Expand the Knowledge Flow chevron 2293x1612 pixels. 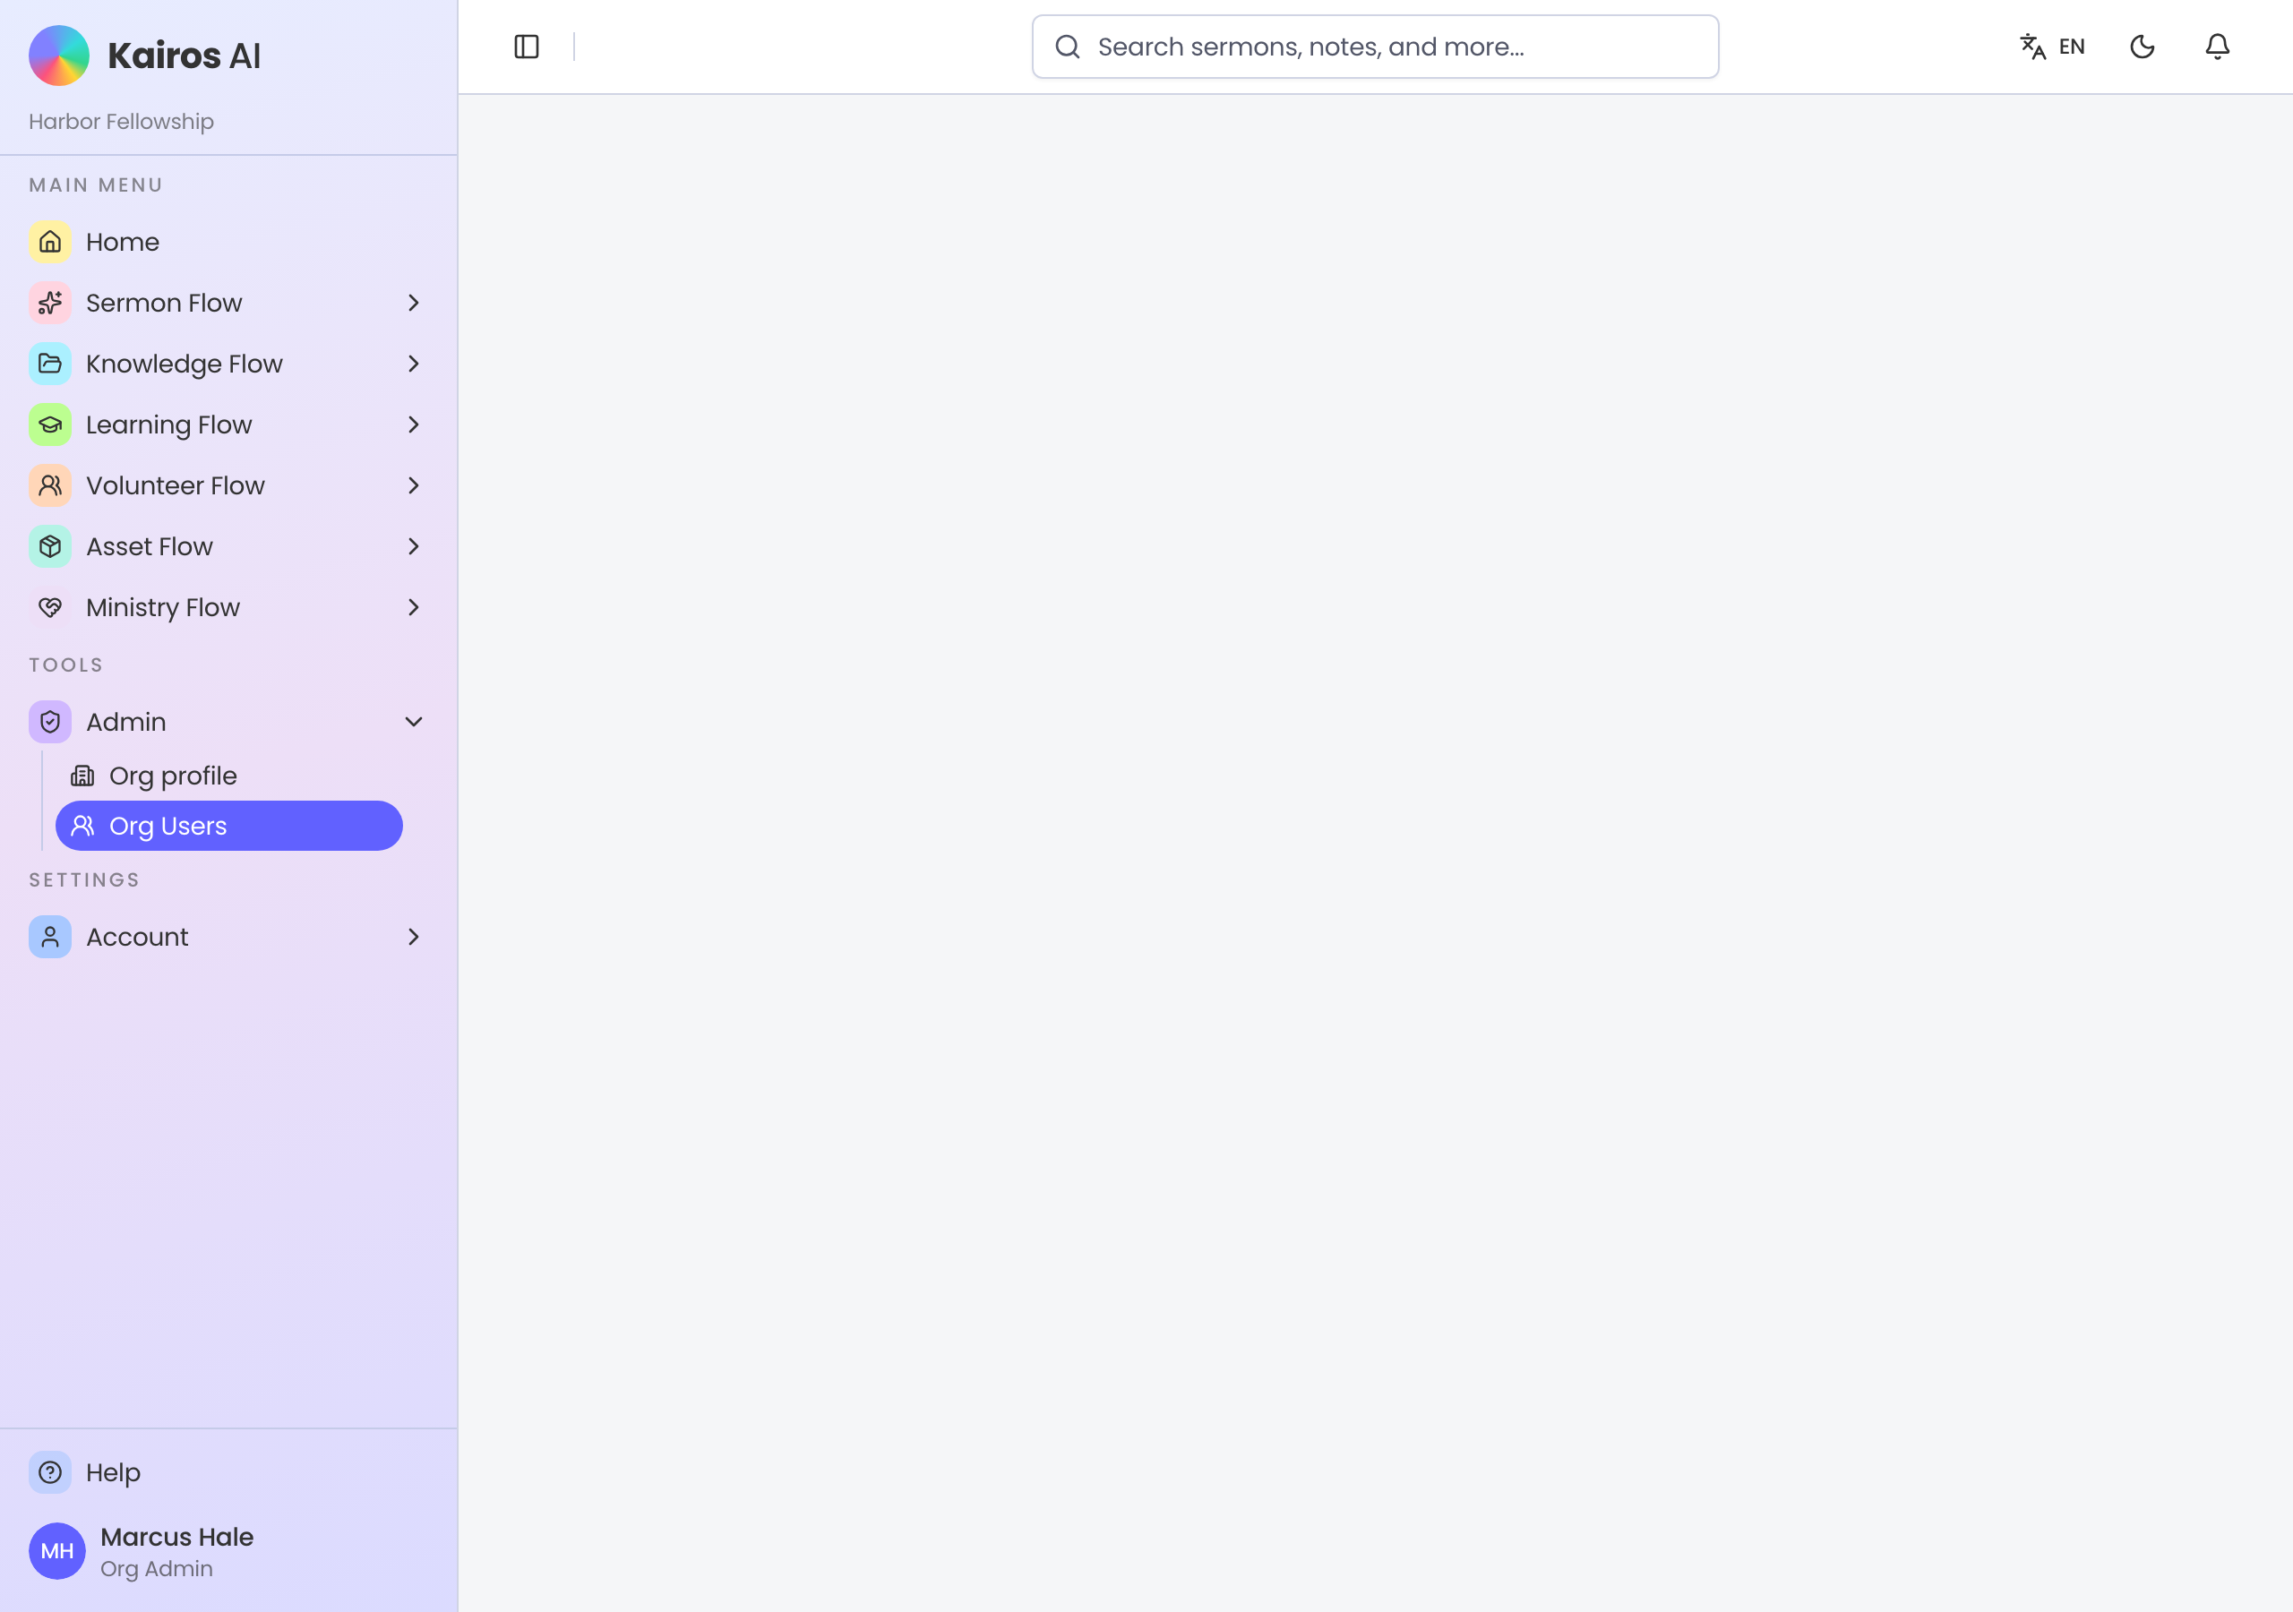coord(414,364)
